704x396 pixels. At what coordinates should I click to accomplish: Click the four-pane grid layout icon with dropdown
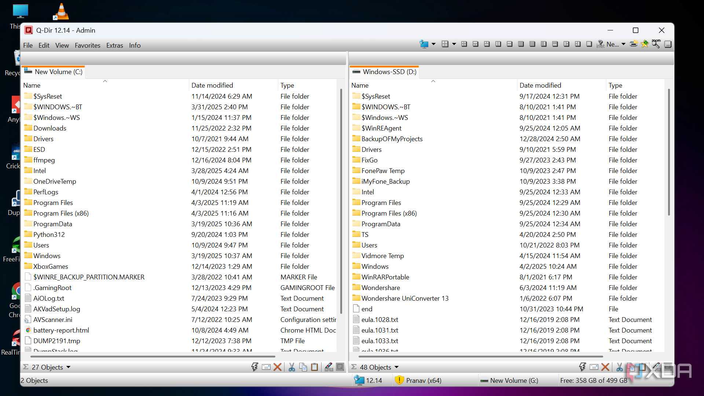(445, 44)
